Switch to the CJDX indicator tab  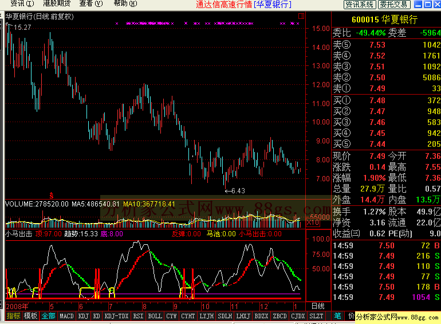click(x=298, y=316)
